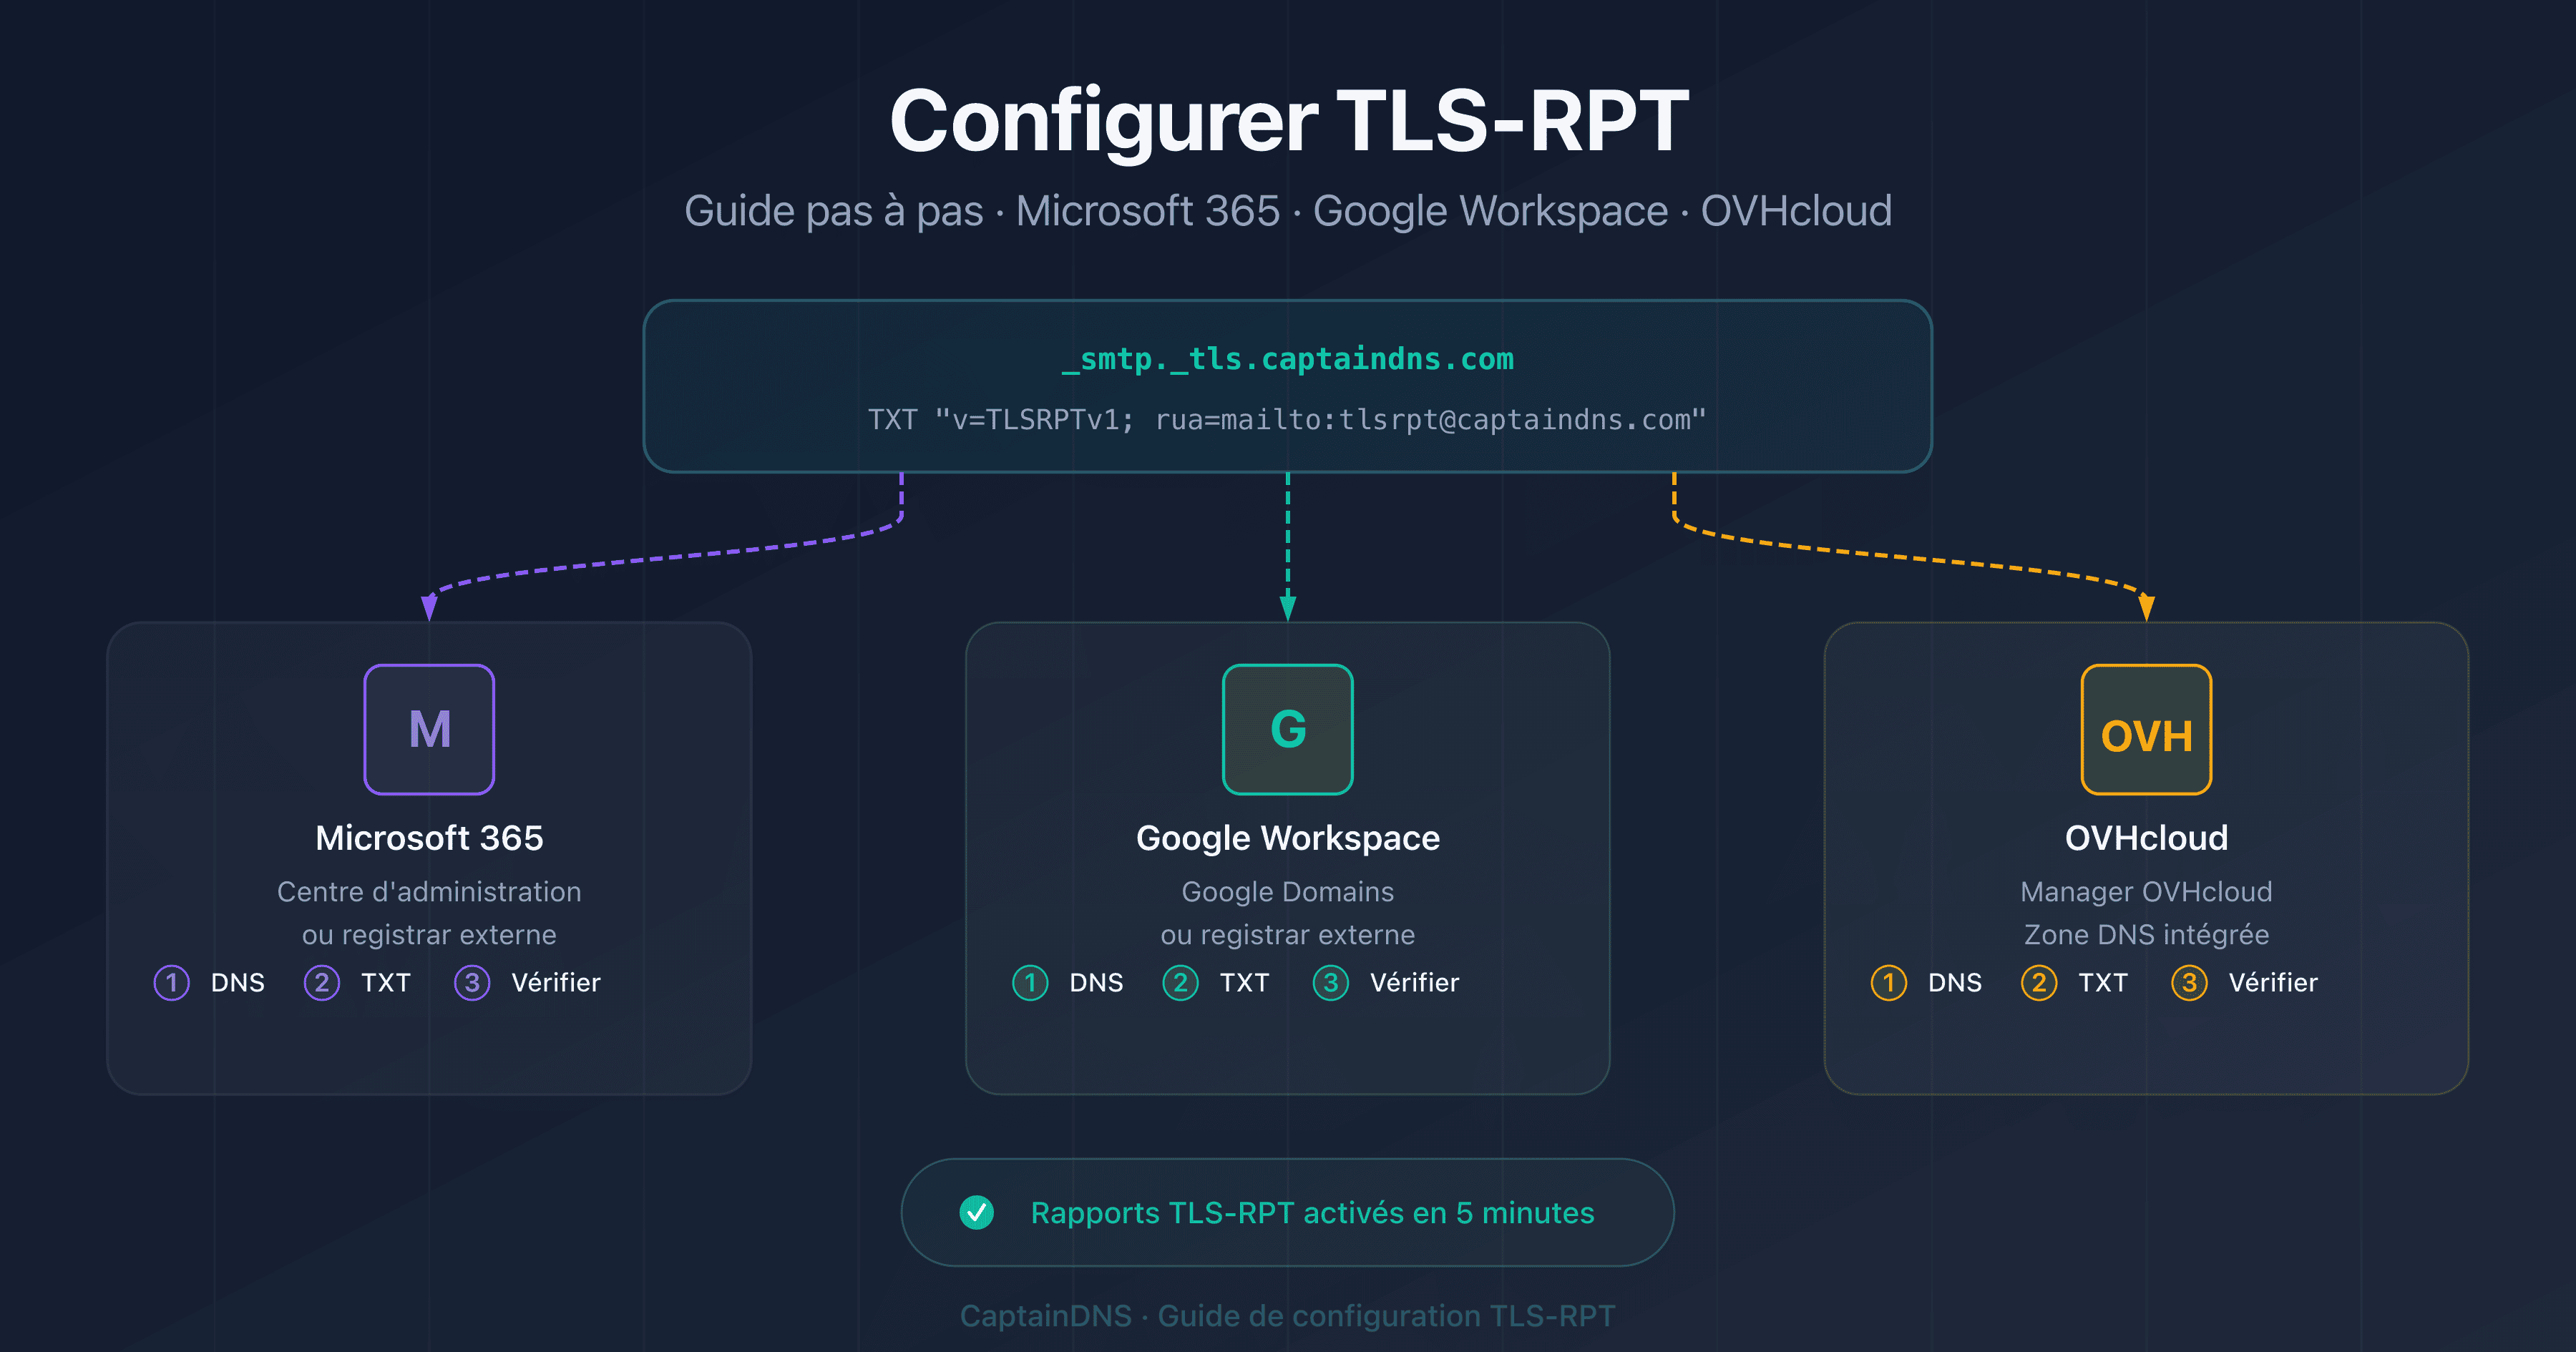The height and width of the screenshot is (1352, 2576).
Task: Select step 2 circle under OVHcloud
Action: (x=2039, y=982)
